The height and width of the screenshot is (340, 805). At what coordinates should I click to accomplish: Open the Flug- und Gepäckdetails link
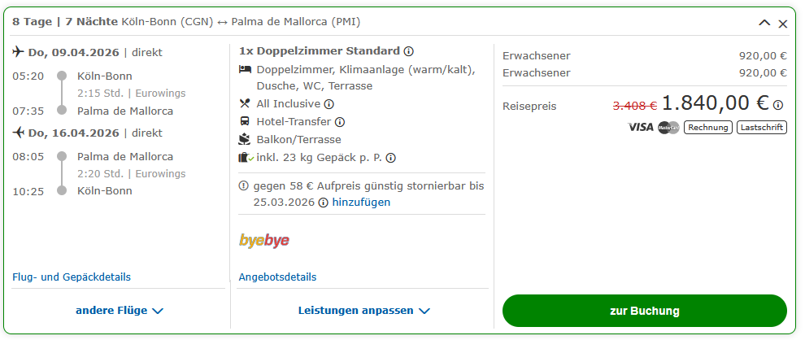click(x=72, y=277)
